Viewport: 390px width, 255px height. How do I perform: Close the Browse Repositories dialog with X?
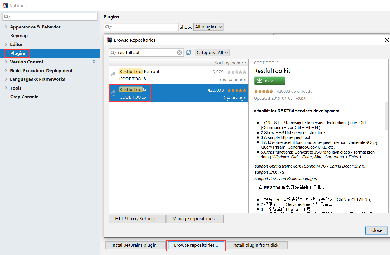[x=387, y=40]
